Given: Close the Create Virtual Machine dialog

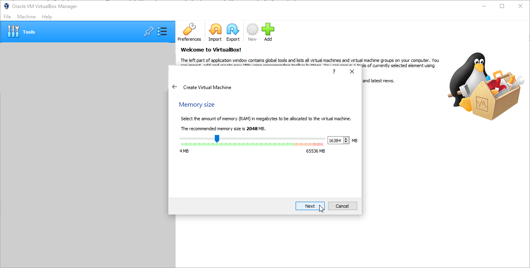Looking at the screenshot, I should [352, 71].
